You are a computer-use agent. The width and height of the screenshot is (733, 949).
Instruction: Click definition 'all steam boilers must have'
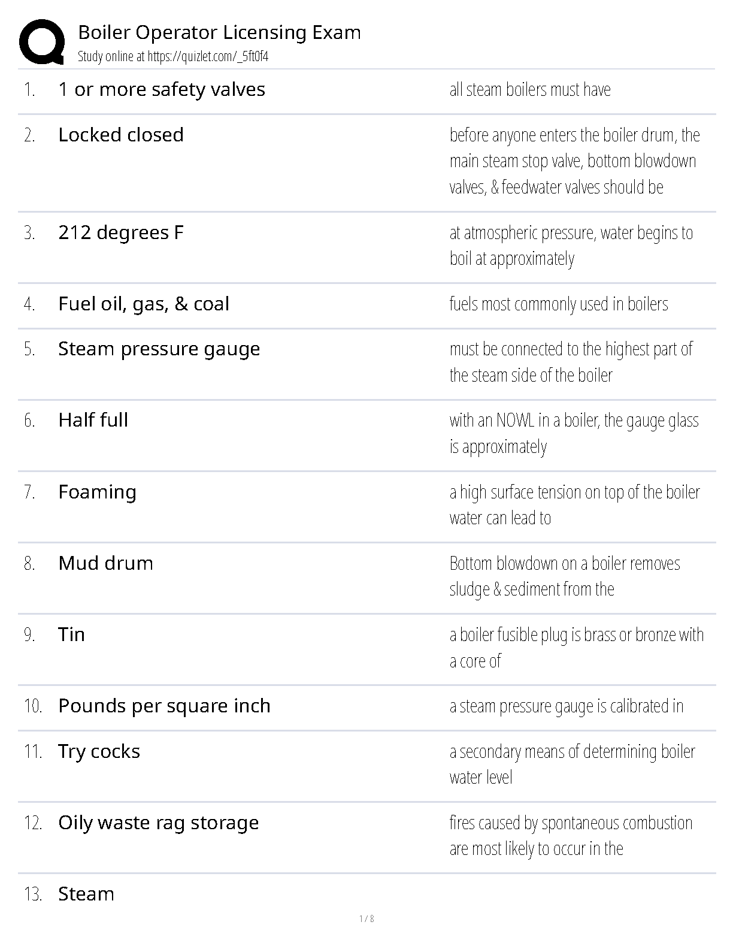pyautogui.click(x=530, y=90)
